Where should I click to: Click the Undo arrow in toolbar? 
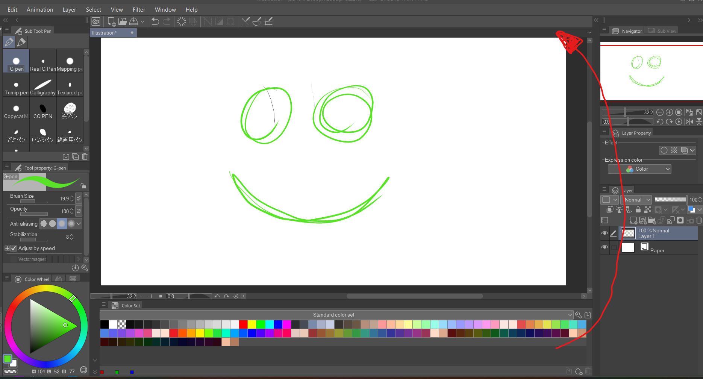[x=155, y=21]
